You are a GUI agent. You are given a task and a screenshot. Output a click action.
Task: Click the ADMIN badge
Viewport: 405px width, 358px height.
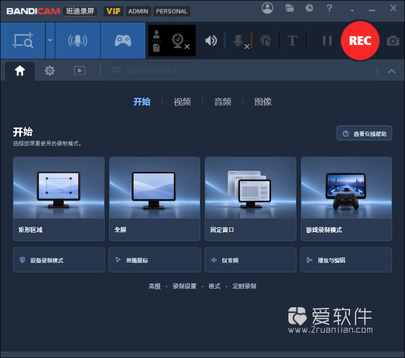click(x=138, y=11)
